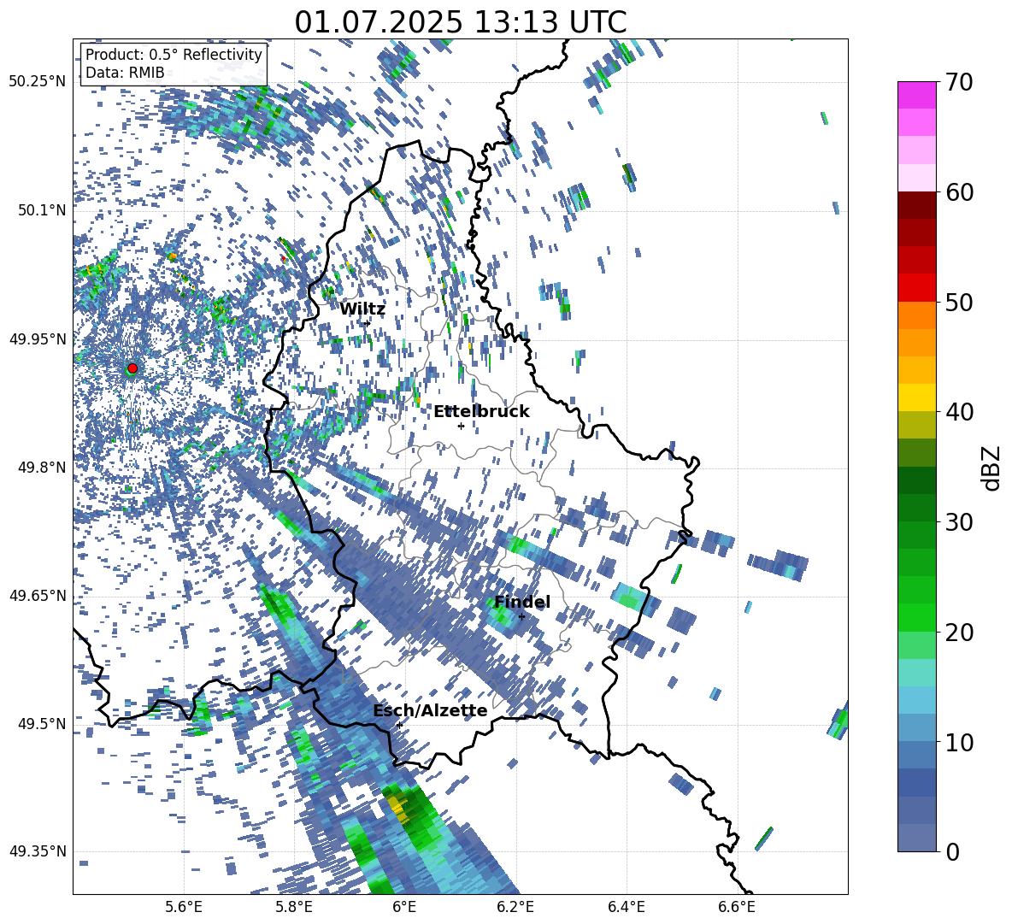Screen dimensions: 1012x924
Task: Click the Data: RMIB text
Action: (x=125, y=73)
